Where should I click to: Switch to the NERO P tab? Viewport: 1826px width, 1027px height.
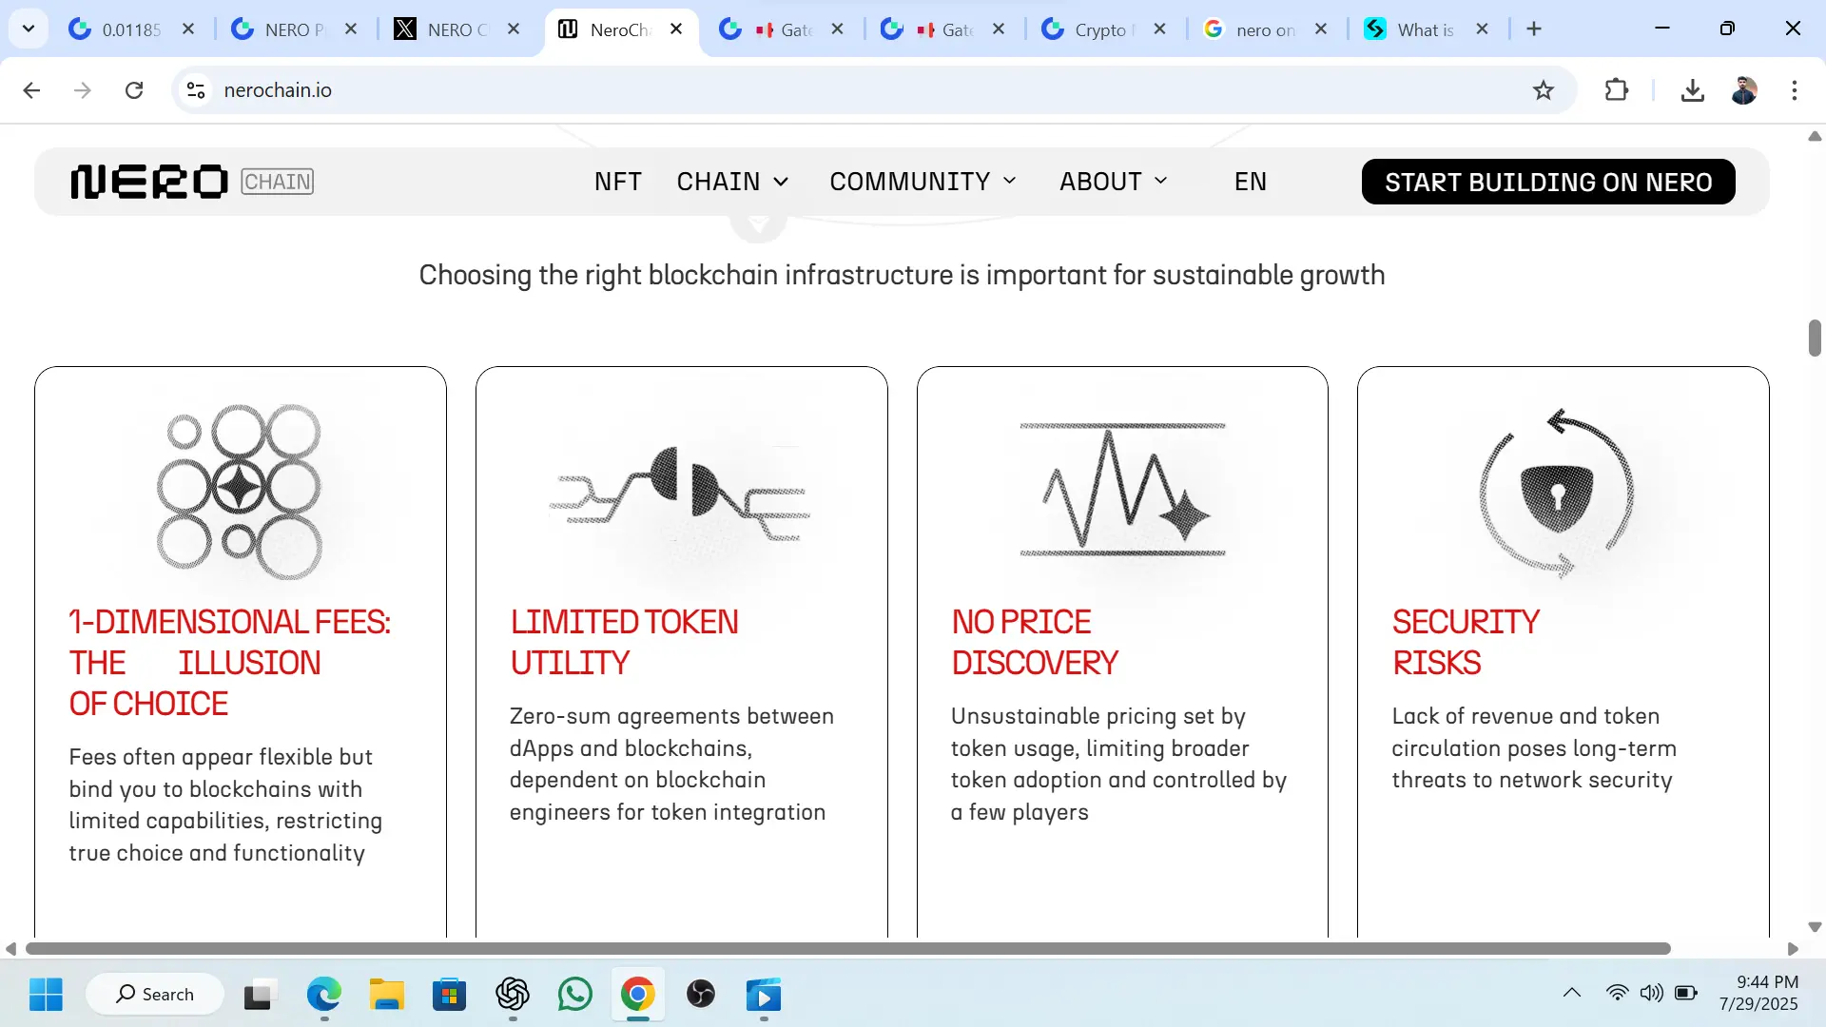pos(295,29)
